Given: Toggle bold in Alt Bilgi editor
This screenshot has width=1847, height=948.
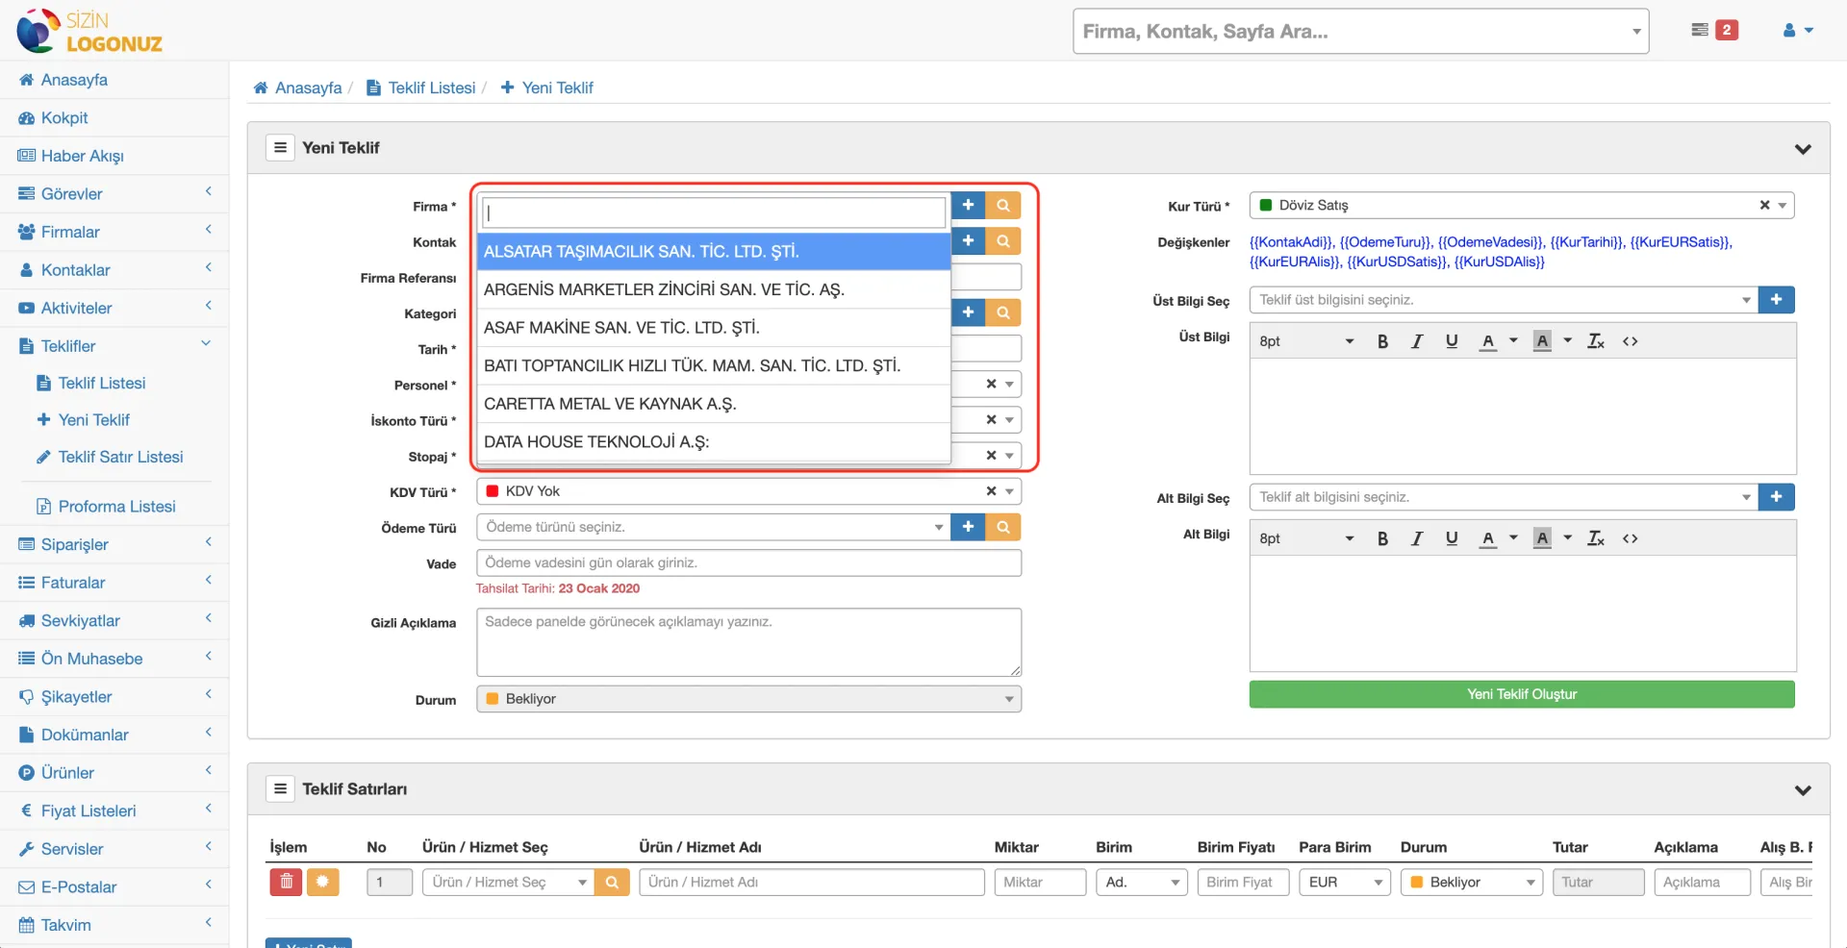Looking at the screenshot, I should tap(1382, 538).
